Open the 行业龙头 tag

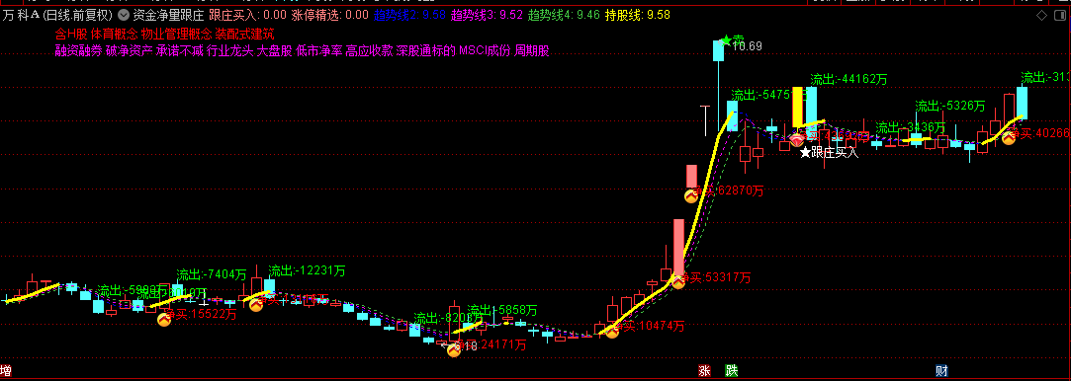pyautogui.click(x=230, y=50)
